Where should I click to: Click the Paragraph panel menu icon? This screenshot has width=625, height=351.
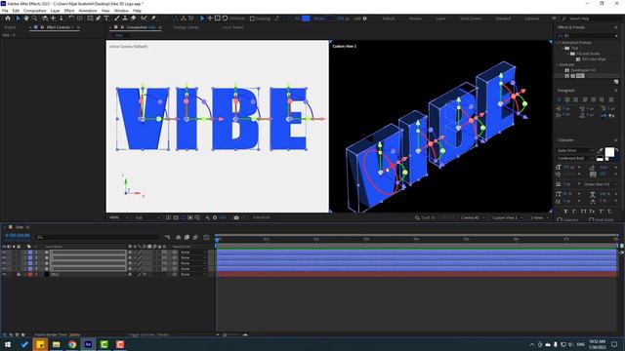[616, 91]
